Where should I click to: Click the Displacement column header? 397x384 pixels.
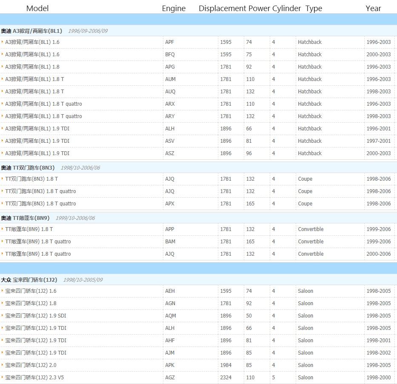pos(222,9)
